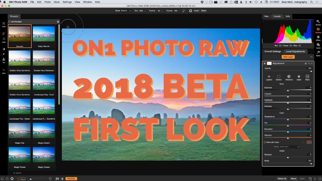Open the Mode Paint In dropdown

tap(126, 11)
